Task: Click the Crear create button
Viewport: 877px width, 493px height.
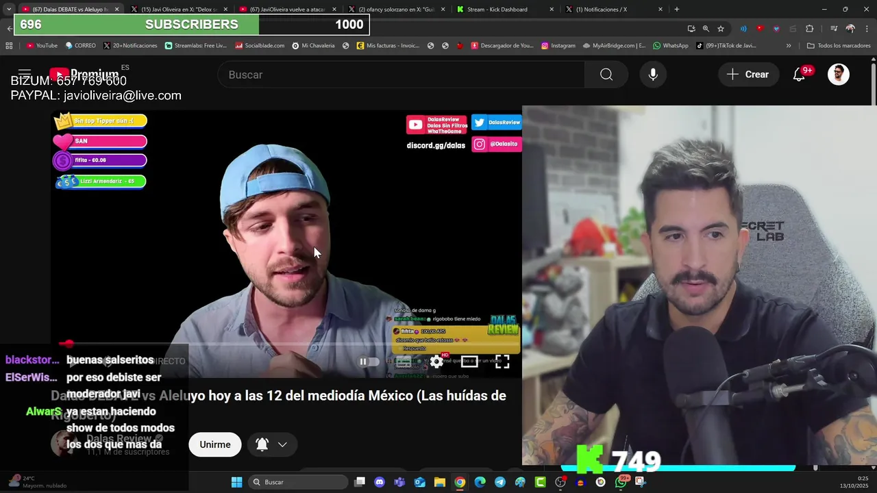Action: tap(749, 75)
